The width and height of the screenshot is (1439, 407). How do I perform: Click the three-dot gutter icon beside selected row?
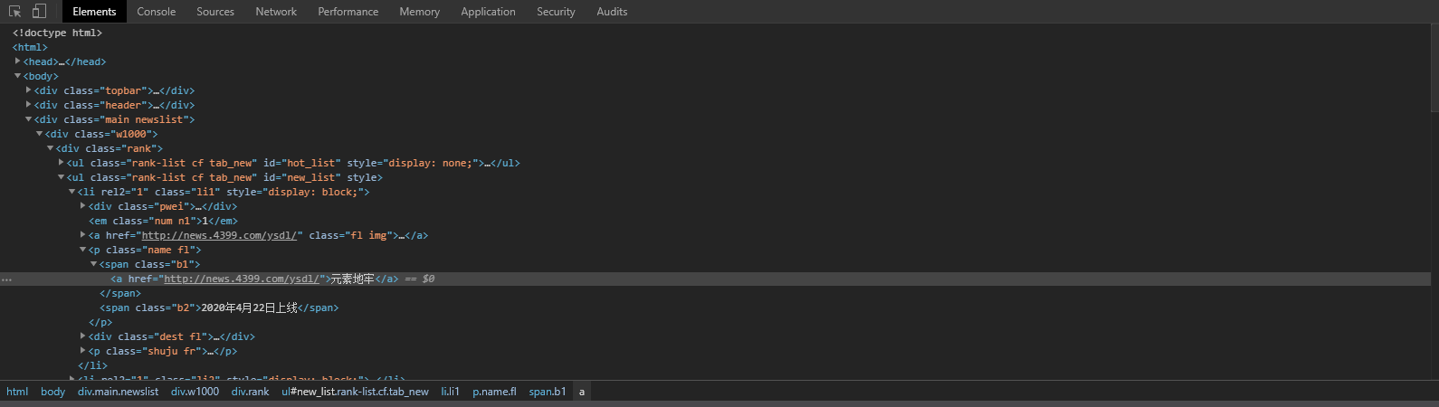pos(6,279)
